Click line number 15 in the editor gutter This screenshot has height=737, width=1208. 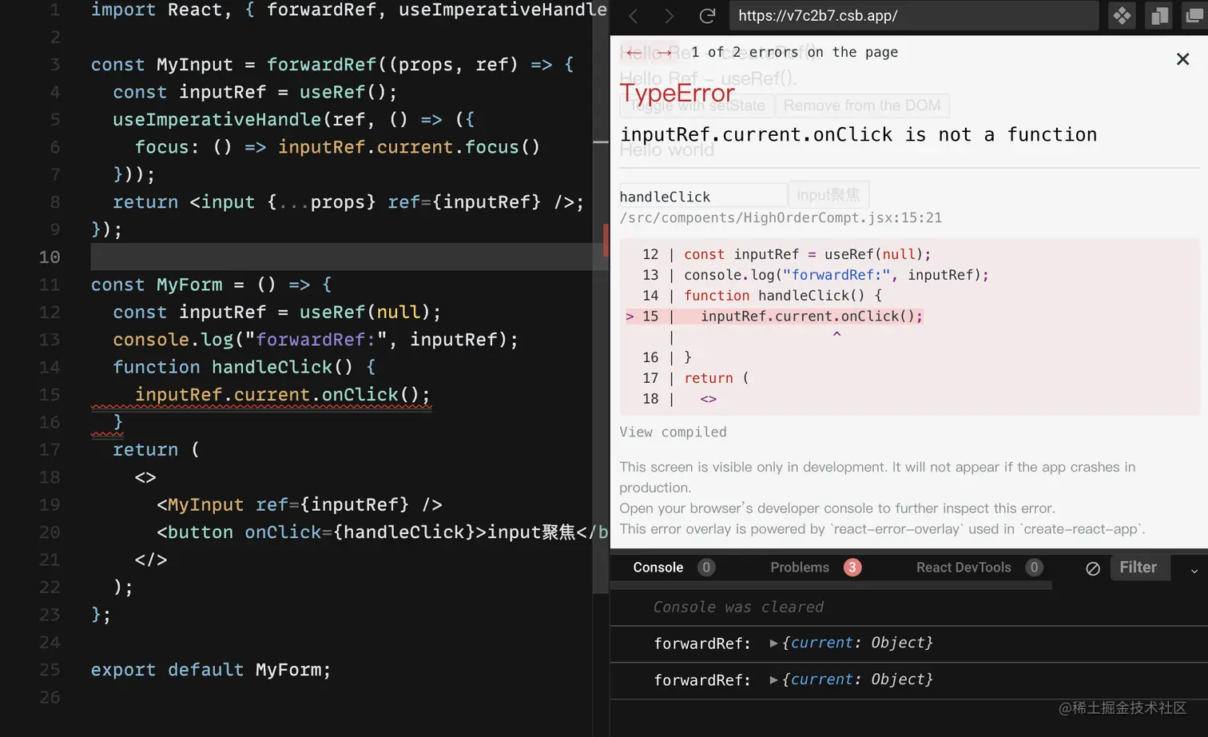(50, 395)
